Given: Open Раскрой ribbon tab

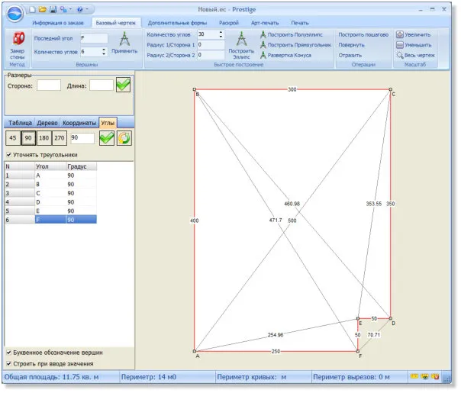Looking at the screenshot, I should click(x=229, y=23).
